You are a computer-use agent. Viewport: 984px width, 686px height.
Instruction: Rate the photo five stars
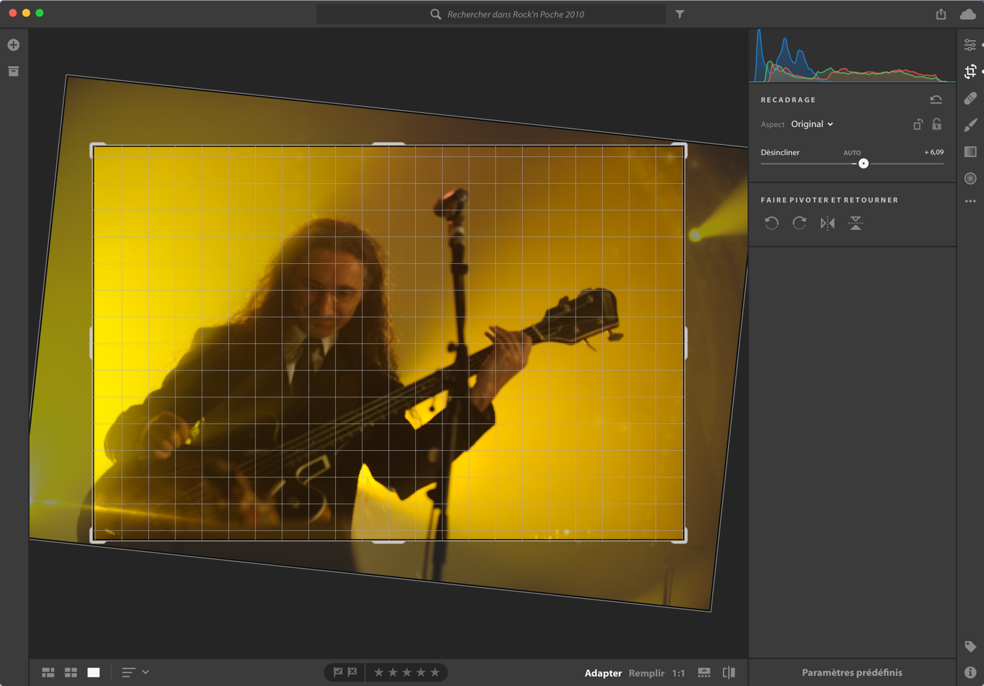(435, 672)
